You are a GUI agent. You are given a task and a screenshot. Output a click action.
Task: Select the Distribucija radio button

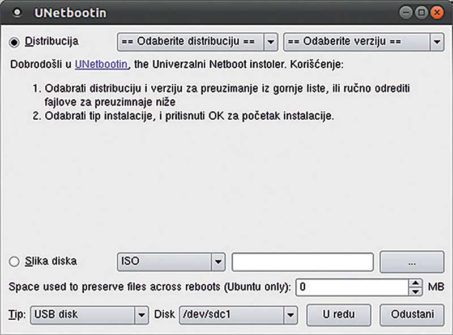click(14, 42)
